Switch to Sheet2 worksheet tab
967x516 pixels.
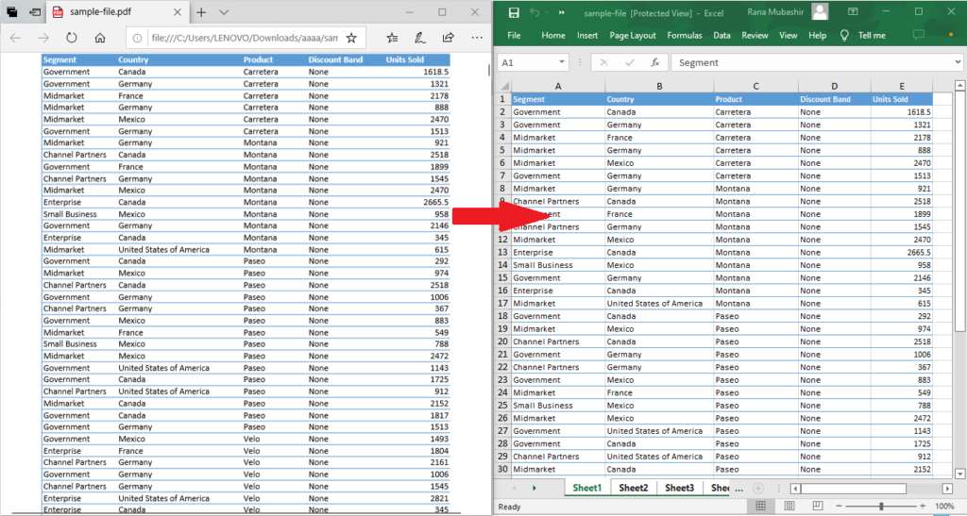[633, 488]
